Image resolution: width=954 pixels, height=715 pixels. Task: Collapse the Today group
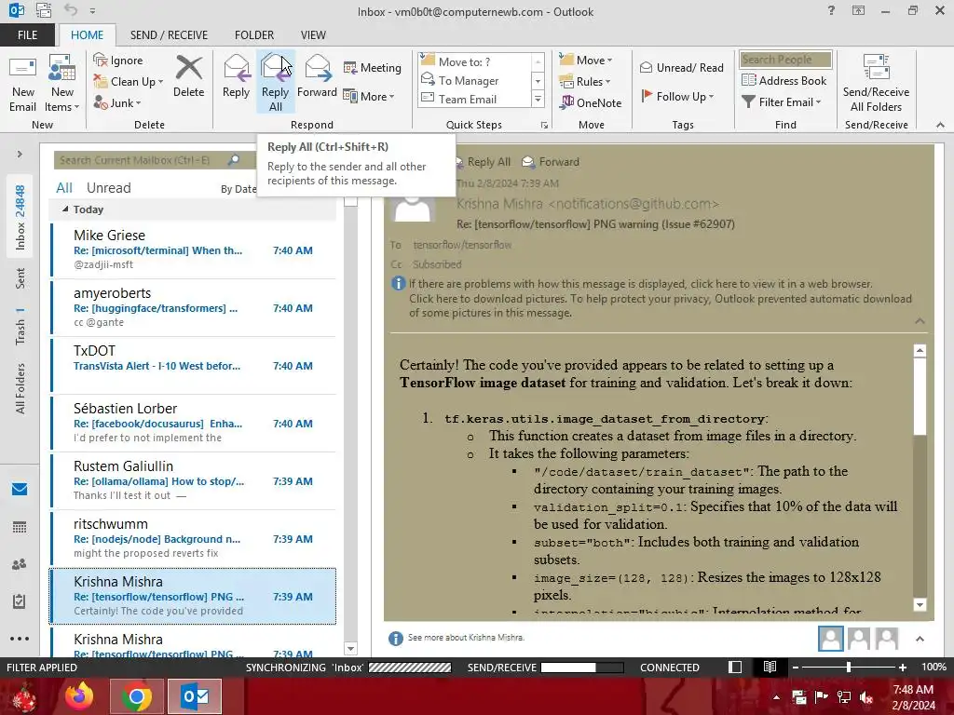pos(65,209)
